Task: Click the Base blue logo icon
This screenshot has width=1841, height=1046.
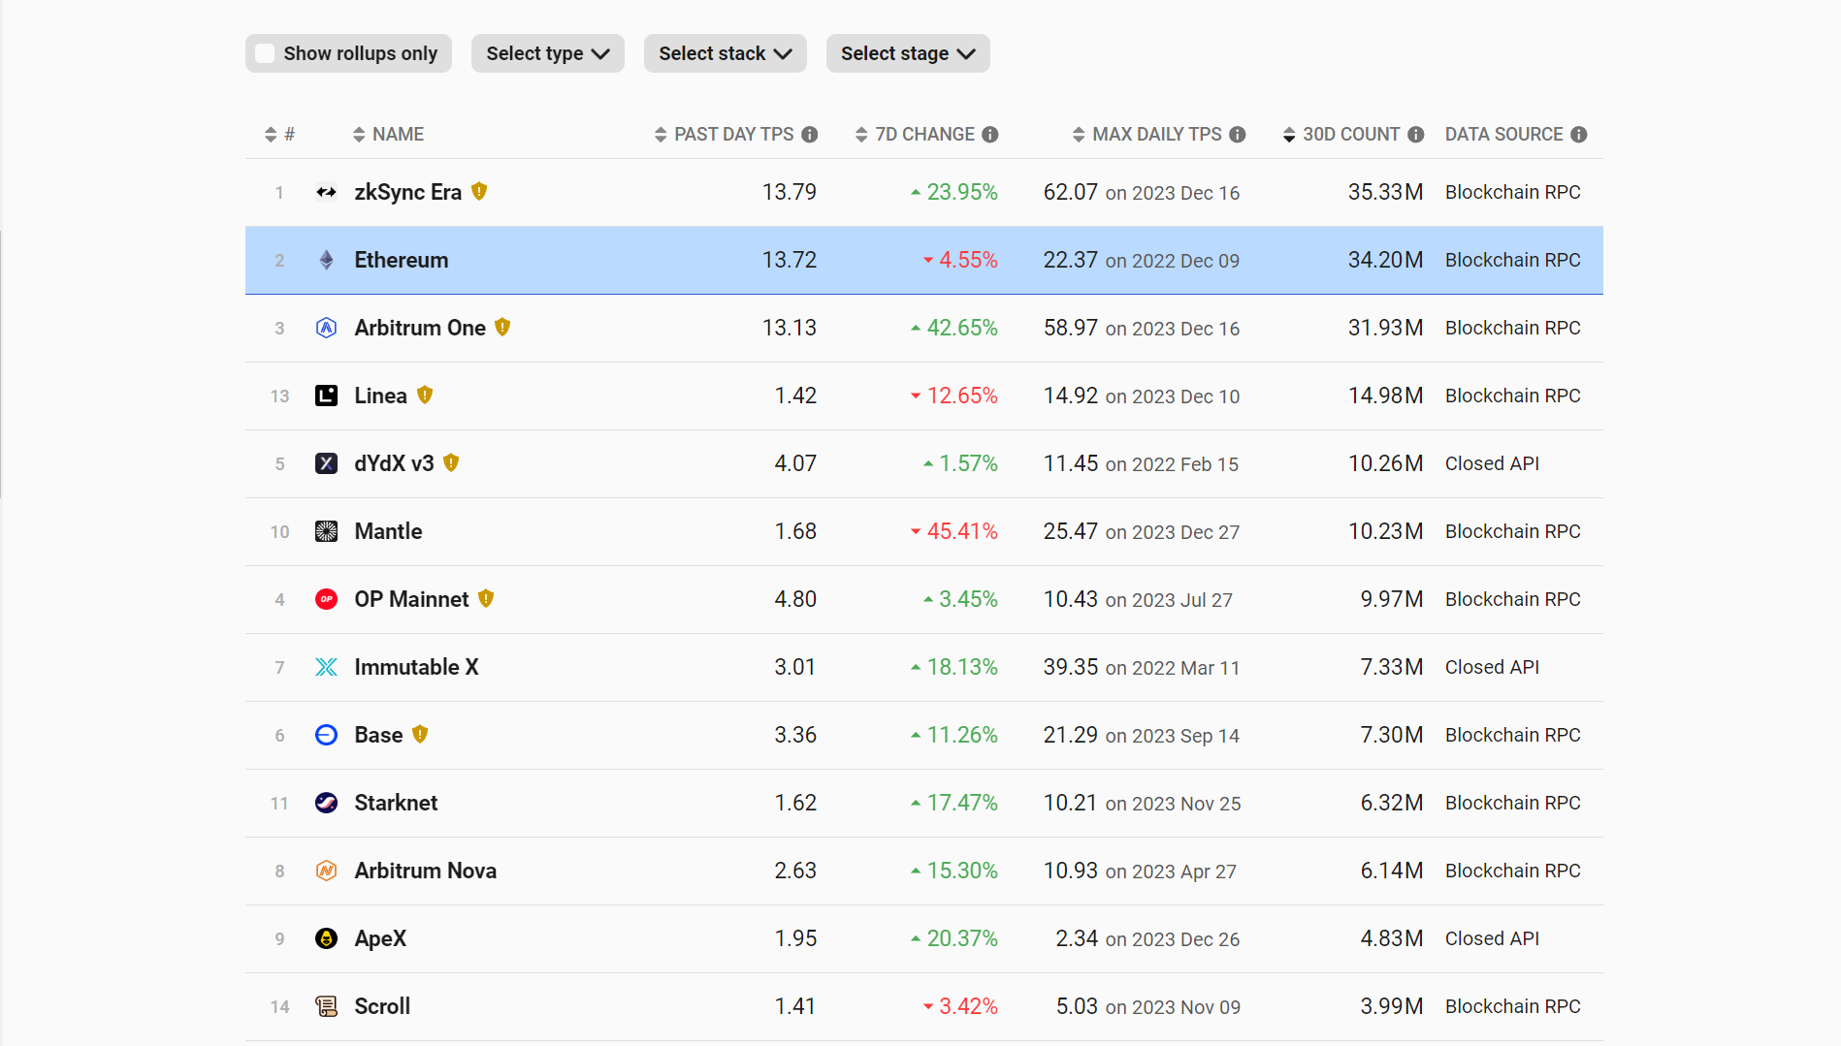Action: (327, 735)
